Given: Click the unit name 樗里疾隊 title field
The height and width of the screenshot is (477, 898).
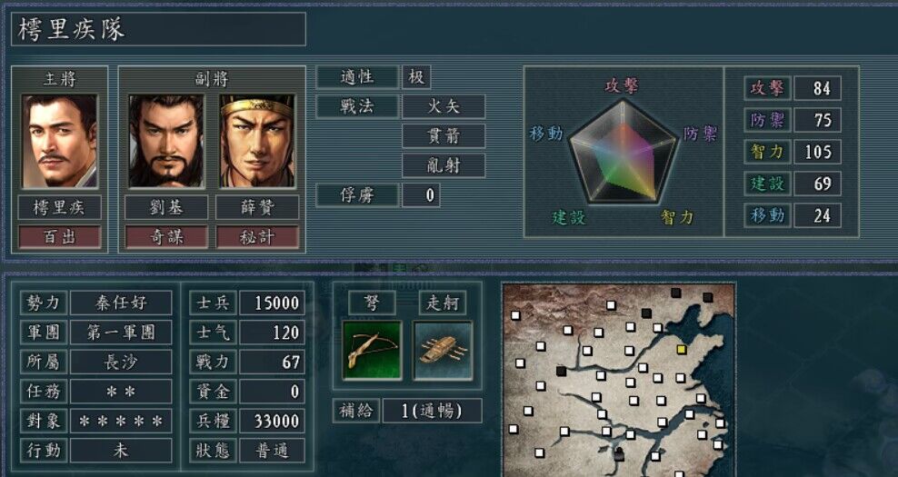Looking at the screenshot, I should [159, 29].
